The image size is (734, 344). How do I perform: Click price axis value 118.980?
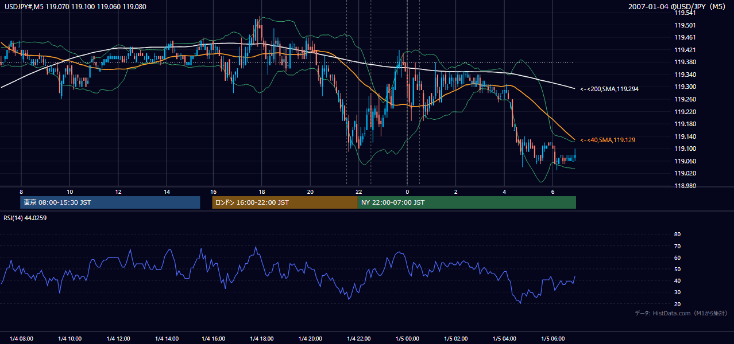click(x=685, y=186)
